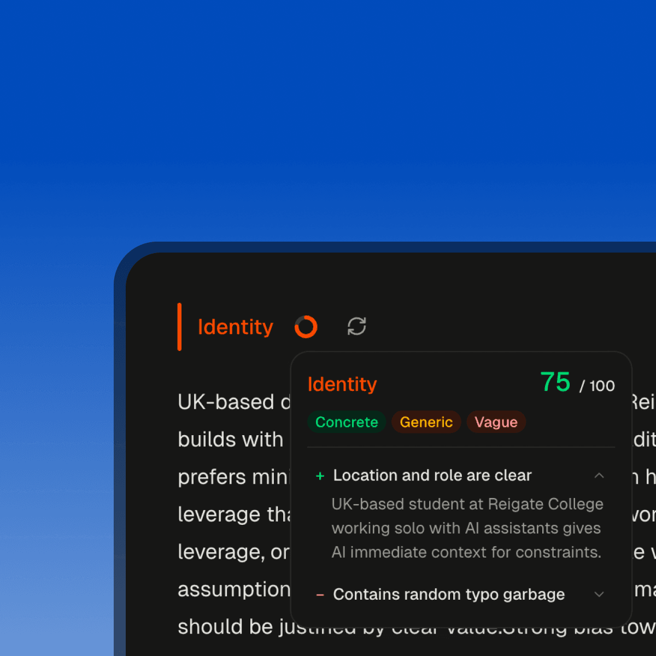This screenshot has height=656, width=656.
Task: Click the 'Contains random typo garbage' title
Action: [449, 594]
